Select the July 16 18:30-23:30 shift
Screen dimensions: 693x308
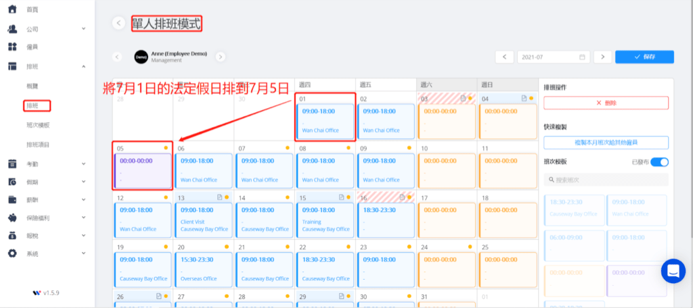point(386,220)
